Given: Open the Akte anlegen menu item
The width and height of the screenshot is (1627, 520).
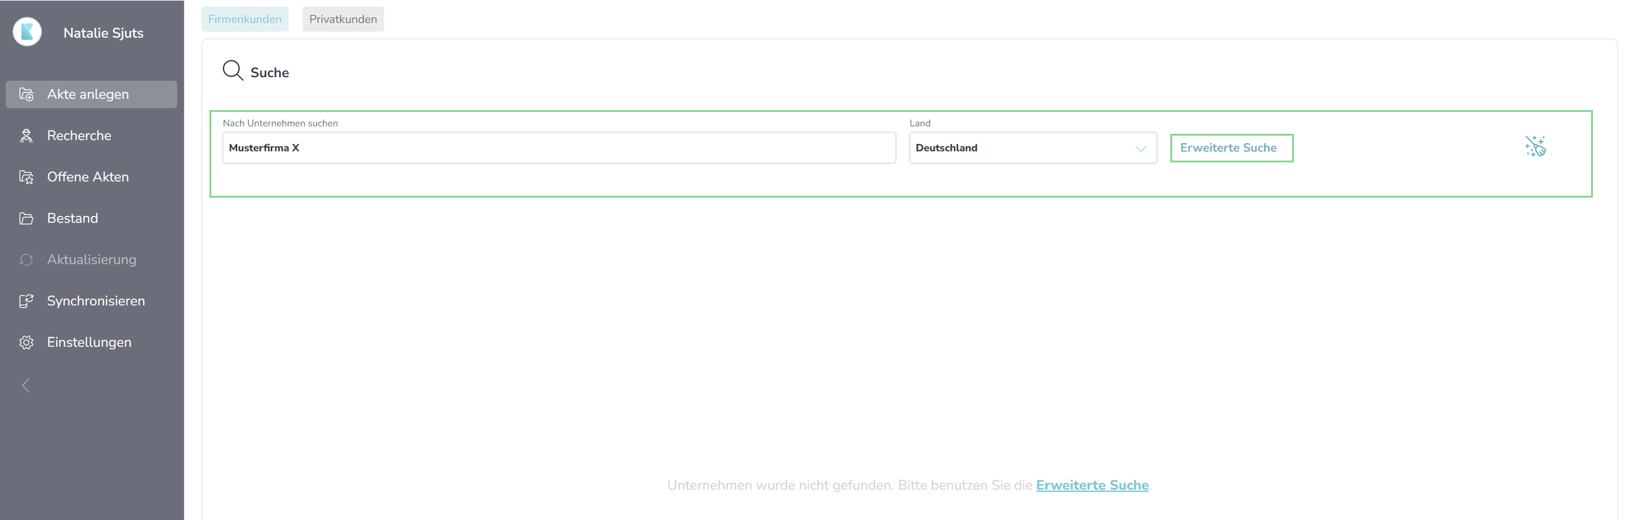Looking at the screenshot, I should coord(91,94).
